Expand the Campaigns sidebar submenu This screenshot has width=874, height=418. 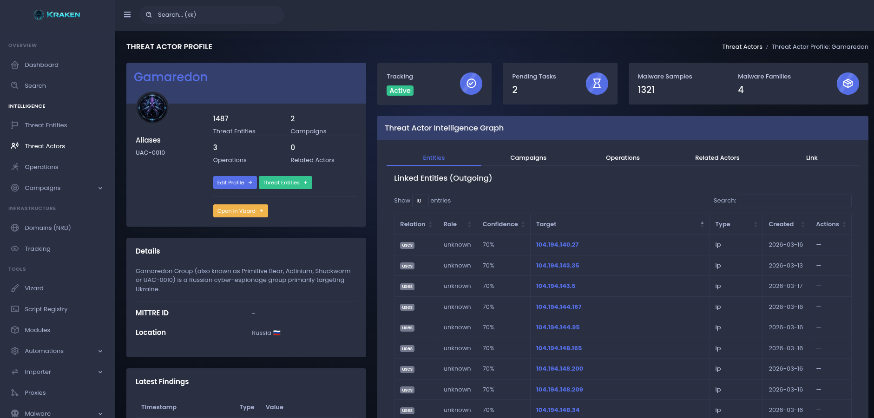pyautogui.click(x=100, y=188)
